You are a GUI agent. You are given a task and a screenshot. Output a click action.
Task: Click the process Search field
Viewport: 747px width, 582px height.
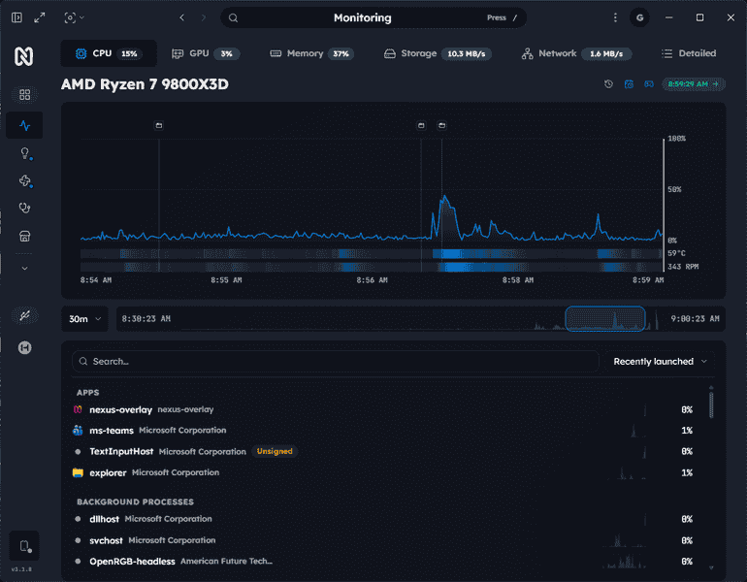(x=336, y=362)
